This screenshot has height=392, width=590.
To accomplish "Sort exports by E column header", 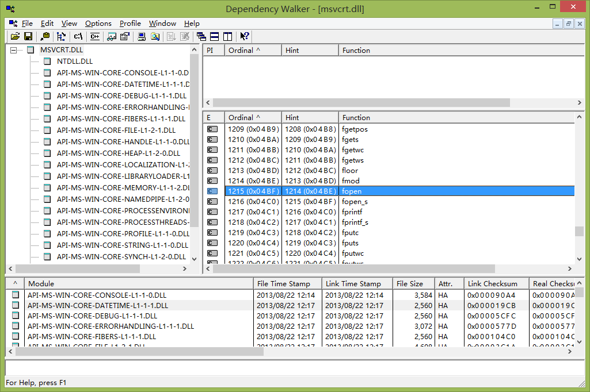I will pos(214,118).
